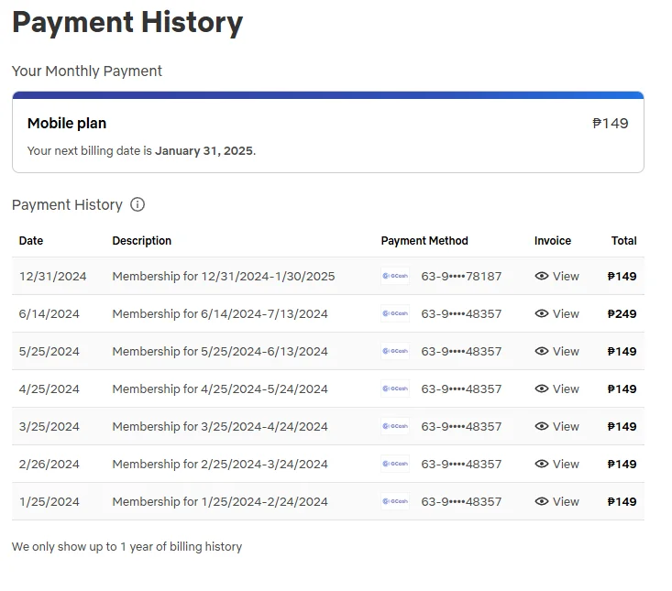
Task: Select the Mobile plan card
Action: point(328,132)
